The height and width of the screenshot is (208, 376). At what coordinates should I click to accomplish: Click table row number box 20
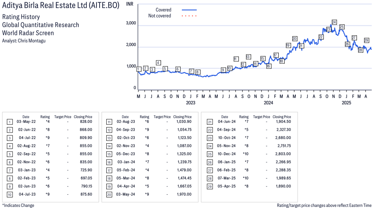pyautogui.click(x=109, y=195)
